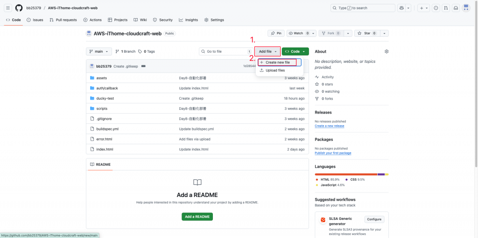
Task: Open the buildspec.yml file
Action: (107, 129)
